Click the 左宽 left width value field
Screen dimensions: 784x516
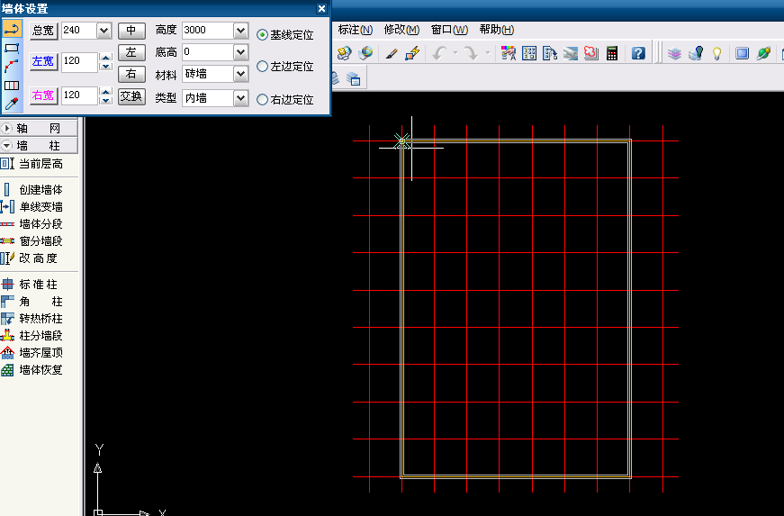pos(78,62)
